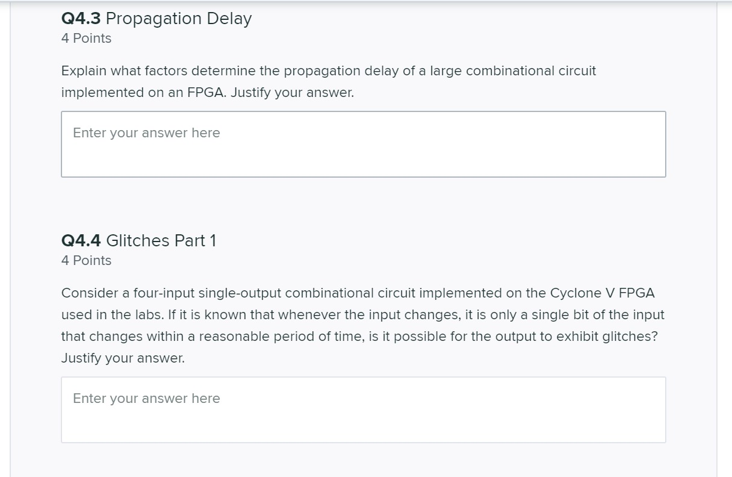Screen dimensions: 732x477
Task: Click the "Q4.4" question number
Action: (x=81, y=241)
